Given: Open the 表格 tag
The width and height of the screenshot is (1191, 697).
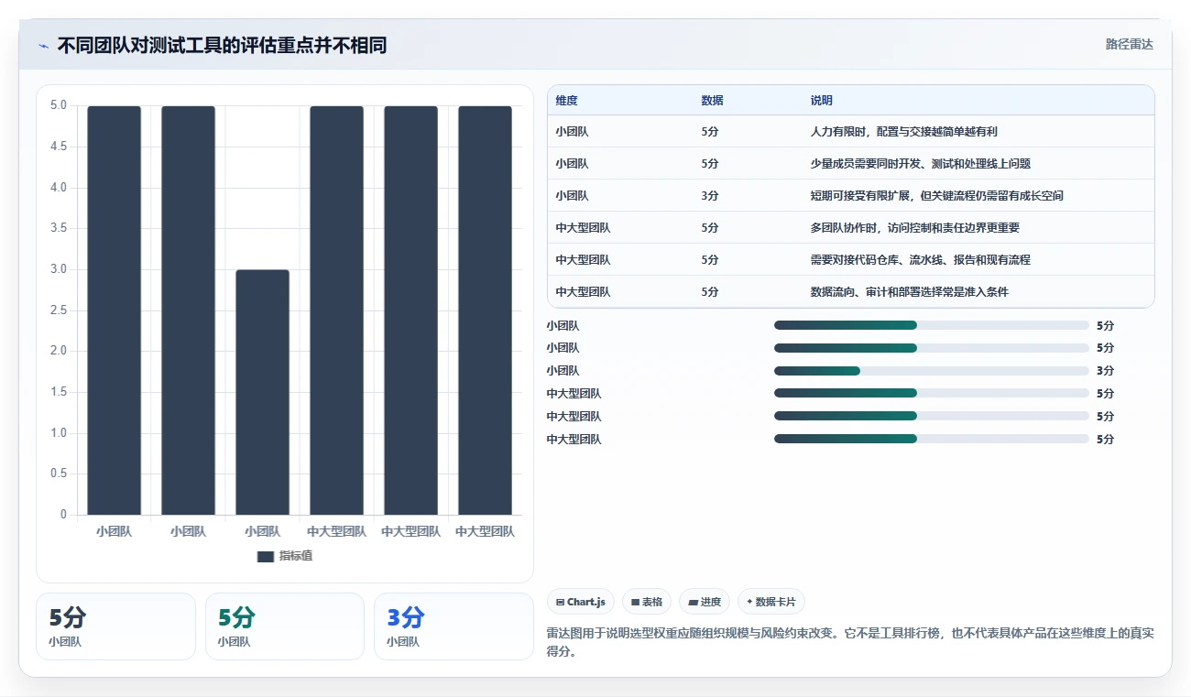Looking at the screenshot, I should pos(646,602).
